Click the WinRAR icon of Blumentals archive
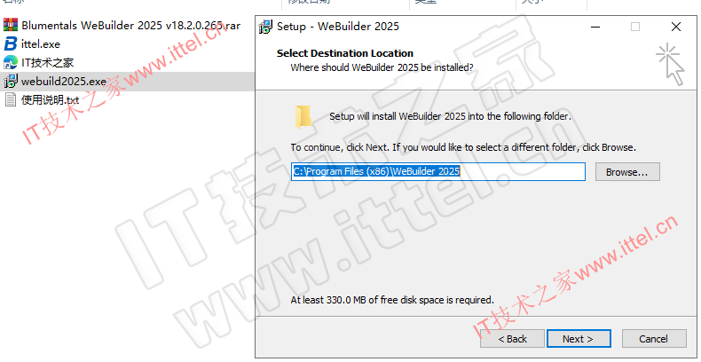This screenshot has height=362, width=701. tap(11, 25)
